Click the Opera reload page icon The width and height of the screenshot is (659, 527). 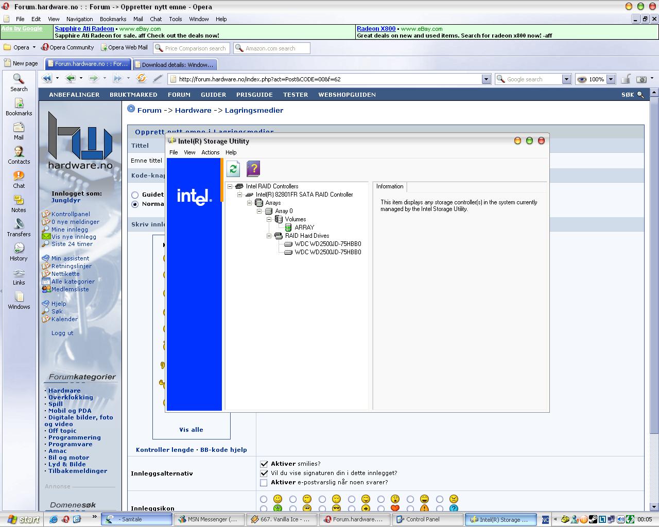pos(141,79)
